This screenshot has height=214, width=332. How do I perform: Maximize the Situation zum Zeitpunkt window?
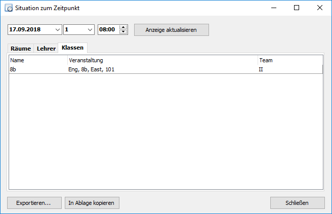tap(297, 8)
